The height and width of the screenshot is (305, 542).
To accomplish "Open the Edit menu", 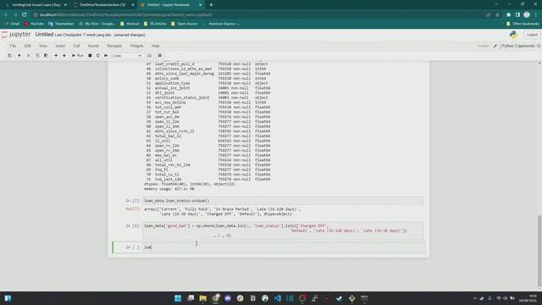I will pyautogui.click(x=28, y=46).
